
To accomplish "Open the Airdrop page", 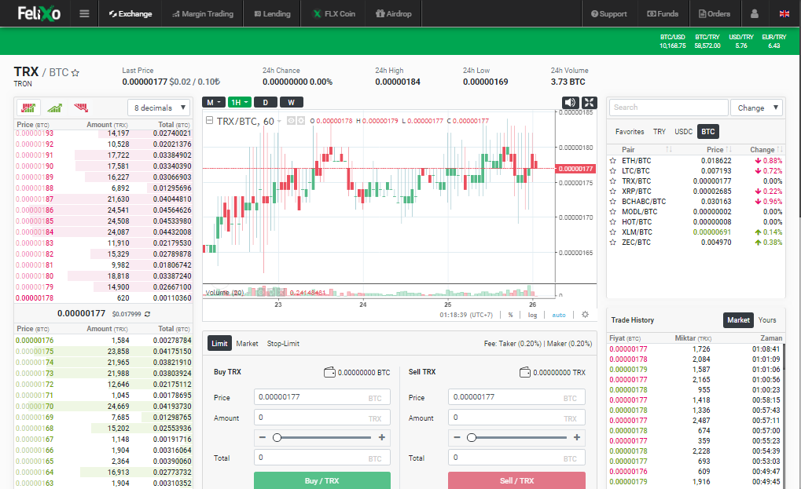I will click(393, 14).
